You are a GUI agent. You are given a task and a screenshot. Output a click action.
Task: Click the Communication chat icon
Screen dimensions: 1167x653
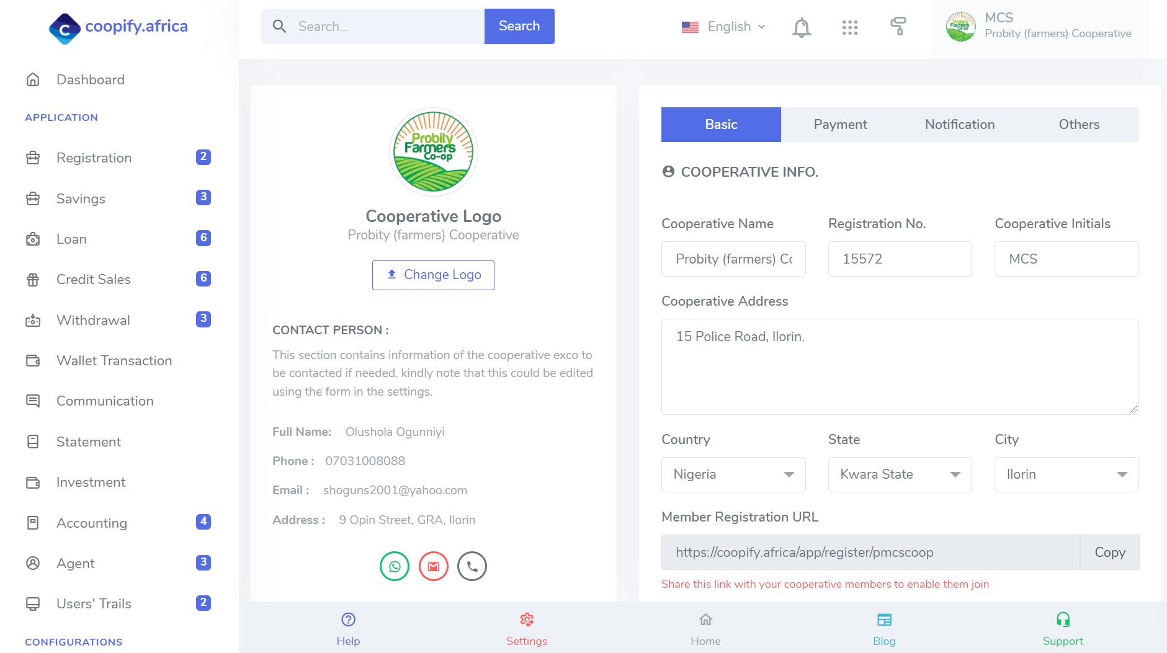click(33, 401)
